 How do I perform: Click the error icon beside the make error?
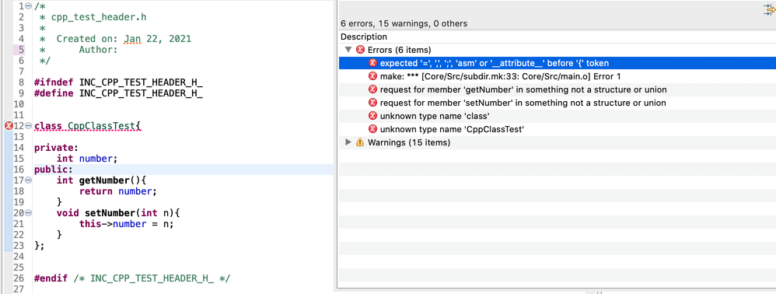click(x=372, y=76)
